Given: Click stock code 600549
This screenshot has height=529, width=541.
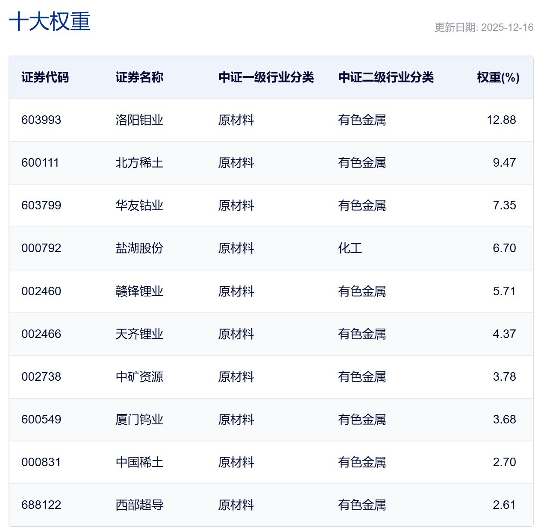Looking at the screenshot, I should pos(41,420).
